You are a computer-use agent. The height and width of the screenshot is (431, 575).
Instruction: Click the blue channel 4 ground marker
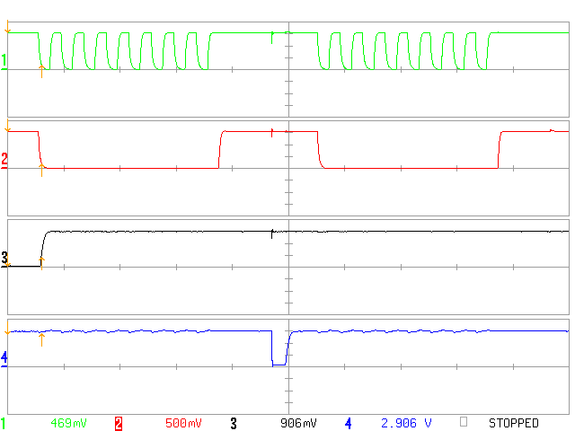coord(4,358)
